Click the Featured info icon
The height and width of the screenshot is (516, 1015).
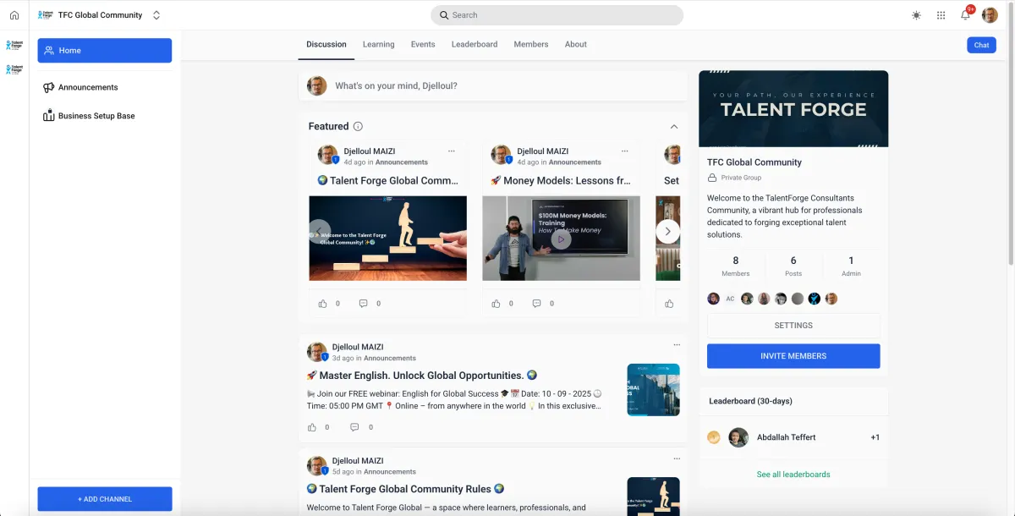[x=358, y=126]
